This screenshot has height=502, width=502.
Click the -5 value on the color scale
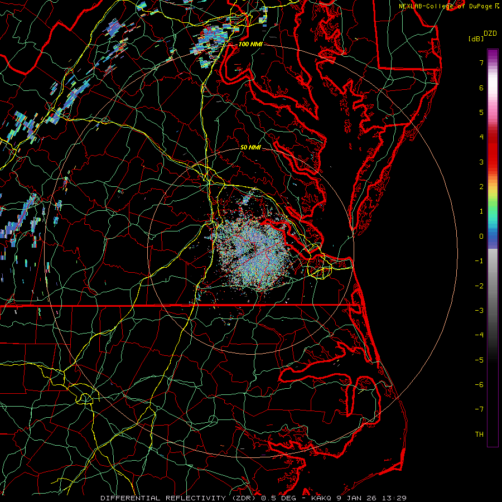479,360
